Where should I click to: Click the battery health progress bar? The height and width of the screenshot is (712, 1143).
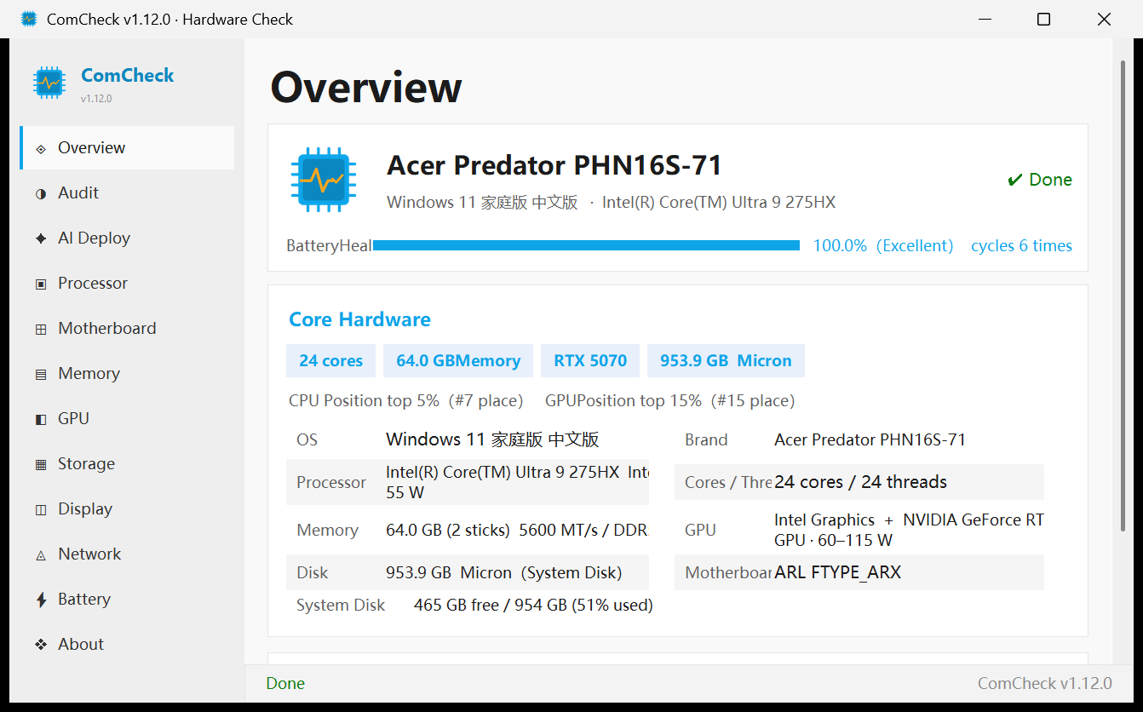(x=586, y=245)
